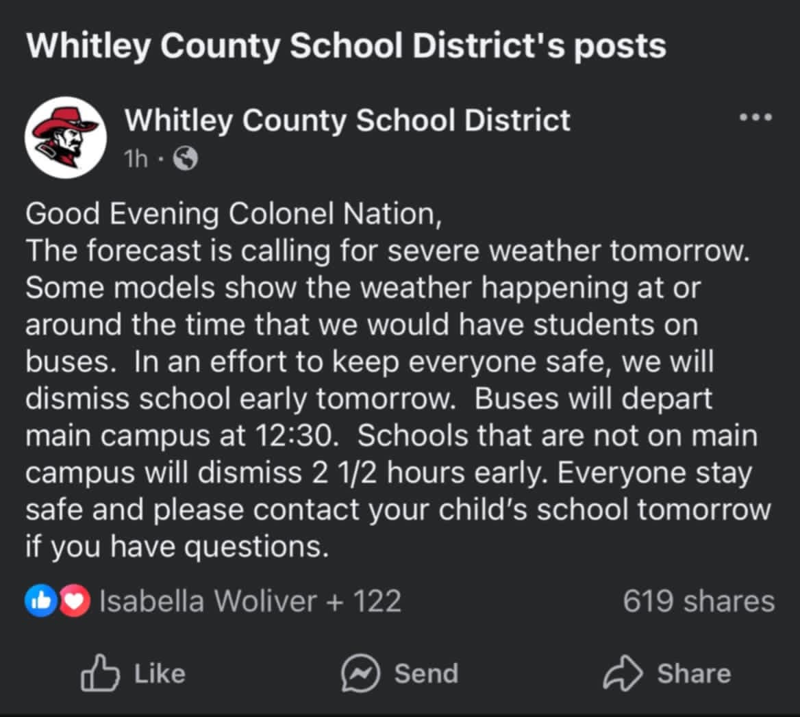Click the 1h post timestamp
The height and width of the screenshot is (717, 800).
tap(136, 159)
